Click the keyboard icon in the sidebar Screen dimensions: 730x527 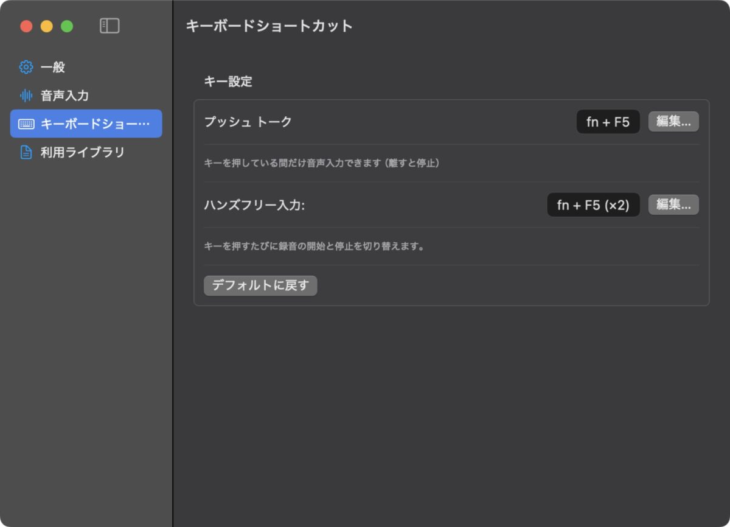[26, 124]
